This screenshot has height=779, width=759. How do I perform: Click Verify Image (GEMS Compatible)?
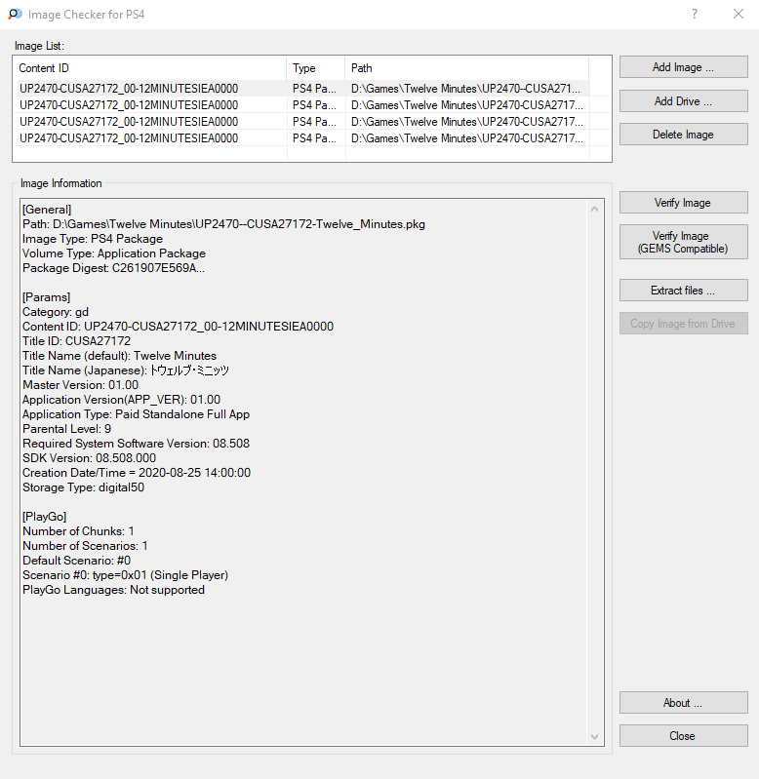(684, 242)
